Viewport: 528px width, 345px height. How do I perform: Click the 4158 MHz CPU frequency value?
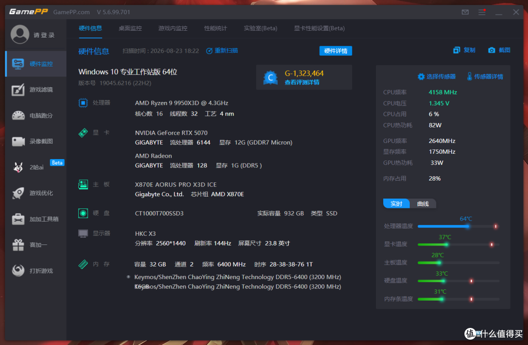[x=443, y=92]
